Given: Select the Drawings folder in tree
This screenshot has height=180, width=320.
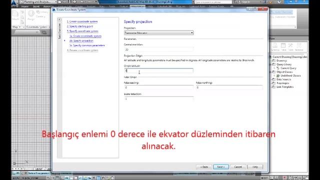Looking at the screenshot, I should pyautogui.click(x=281, y=61).
